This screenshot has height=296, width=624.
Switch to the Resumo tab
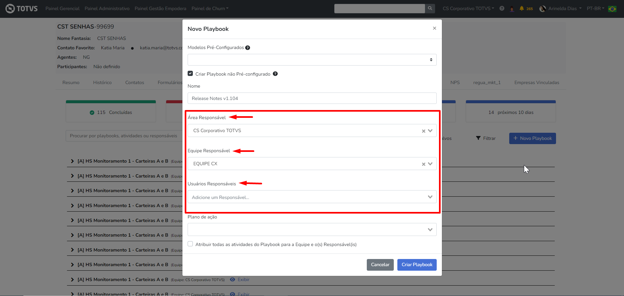click(71, 82)
